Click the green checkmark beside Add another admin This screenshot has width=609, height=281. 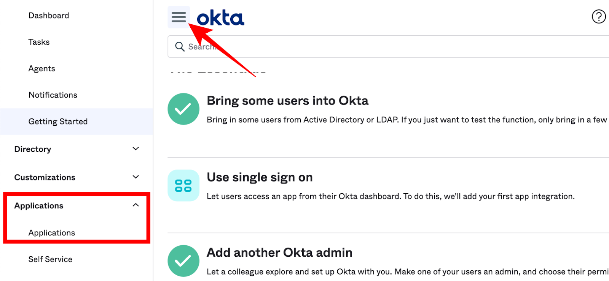click(183, 261)
